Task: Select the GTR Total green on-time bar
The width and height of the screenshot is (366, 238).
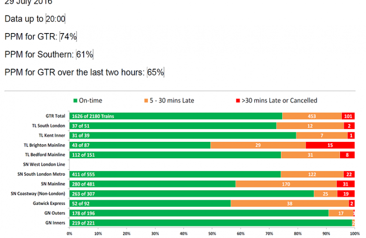Action: click(x=176, y=116)
